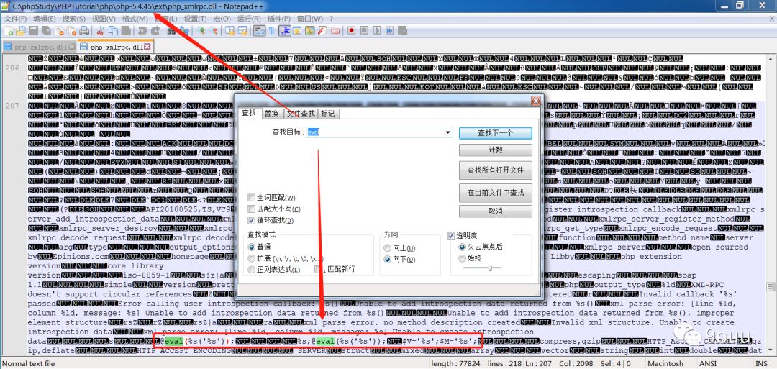Switch to the 替换 replace tab
The image size is (777, 369).
tap(271, 114)
